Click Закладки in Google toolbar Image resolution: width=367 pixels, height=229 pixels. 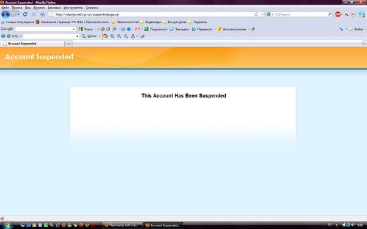click(179, 29)
